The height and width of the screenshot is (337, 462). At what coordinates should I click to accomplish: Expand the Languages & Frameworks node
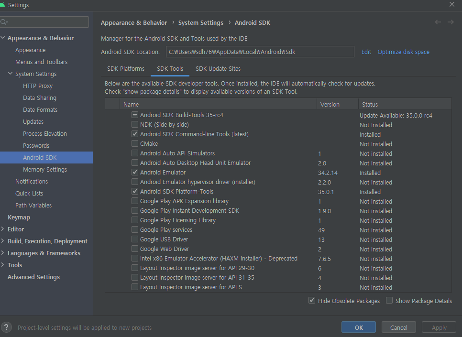(x=3, y=253)
